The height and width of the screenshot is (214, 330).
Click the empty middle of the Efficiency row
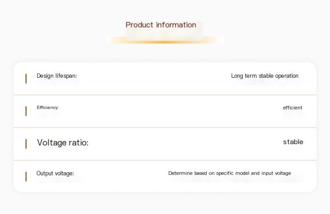(165, 111)
